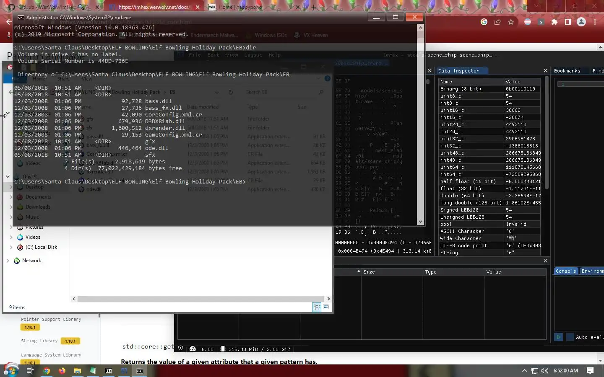The width and height of the screenshot is (604, 377).
Task: Click down arrow on cmd window scrollbar
Action: pyautogui.click(x=420, y=222)
